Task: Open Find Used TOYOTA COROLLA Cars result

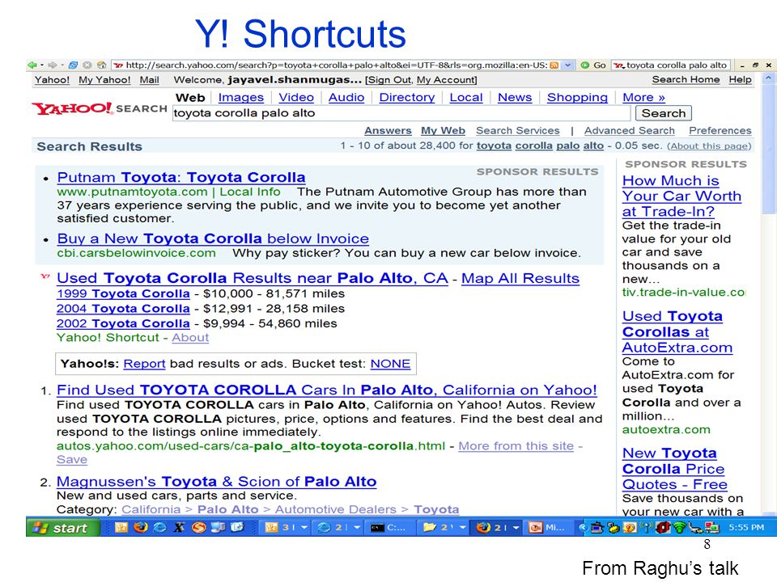Action: pos(327,390)
